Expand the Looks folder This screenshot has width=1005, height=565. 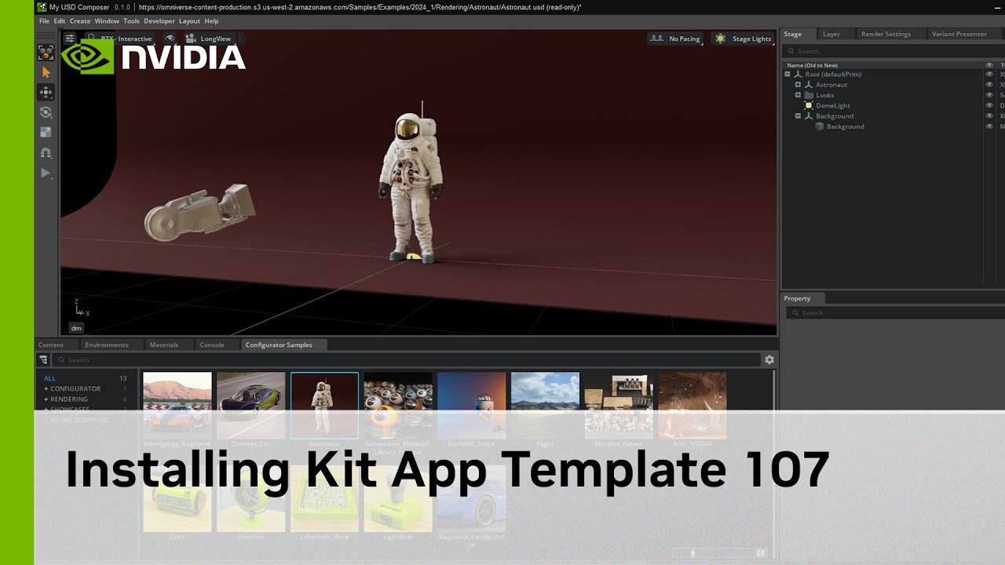(x=798, y=95)
